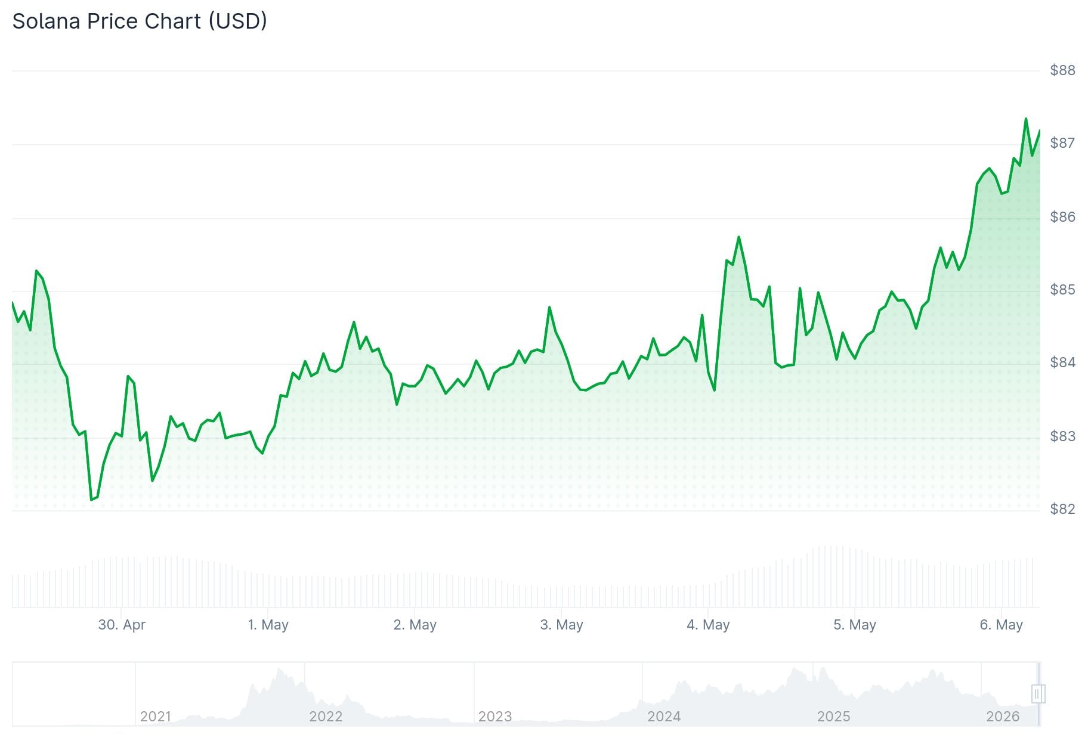The width and height of the screenshot is (1088, 744).
Task: Jump to 2025 in the navigator
Action: click(833, 716)
